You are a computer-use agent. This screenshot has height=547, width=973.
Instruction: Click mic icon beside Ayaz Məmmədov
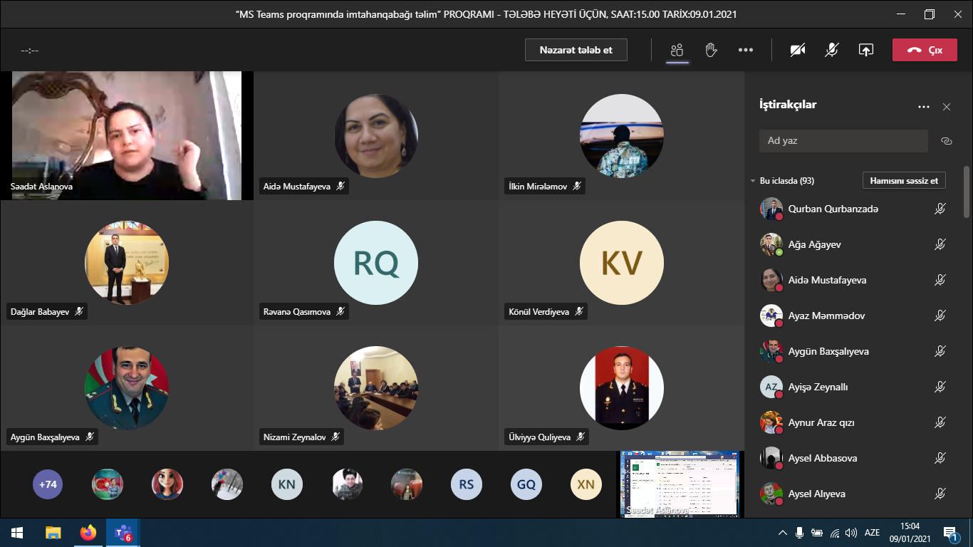[x=940, y=316]
